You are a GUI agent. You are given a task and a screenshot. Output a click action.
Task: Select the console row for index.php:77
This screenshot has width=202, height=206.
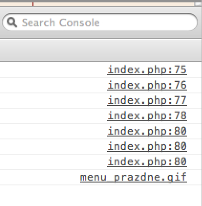(x=101, y=101)
